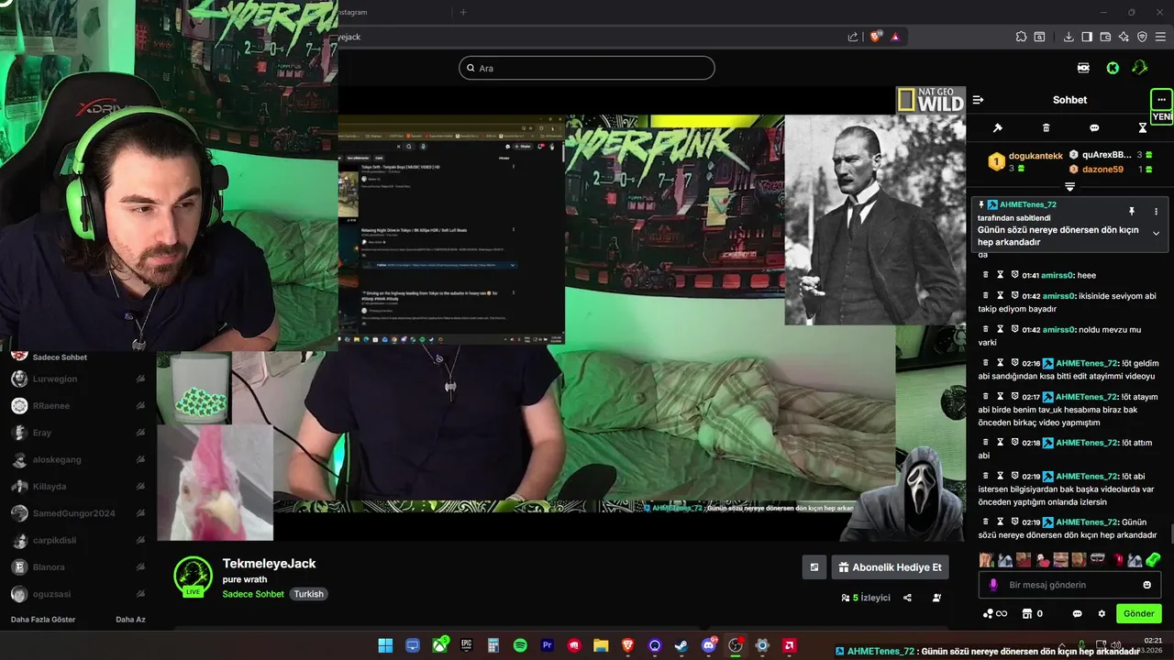
Task: Open a new browser tab with plus
Action: click(x=463, y=12)
